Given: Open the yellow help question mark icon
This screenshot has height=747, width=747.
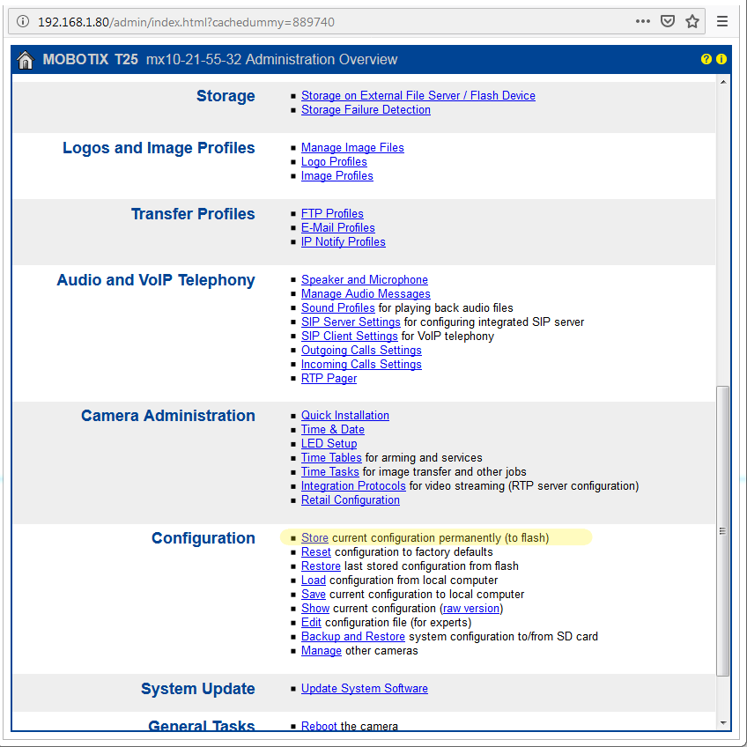Looking at the screenshot, I should coord(706,59).
